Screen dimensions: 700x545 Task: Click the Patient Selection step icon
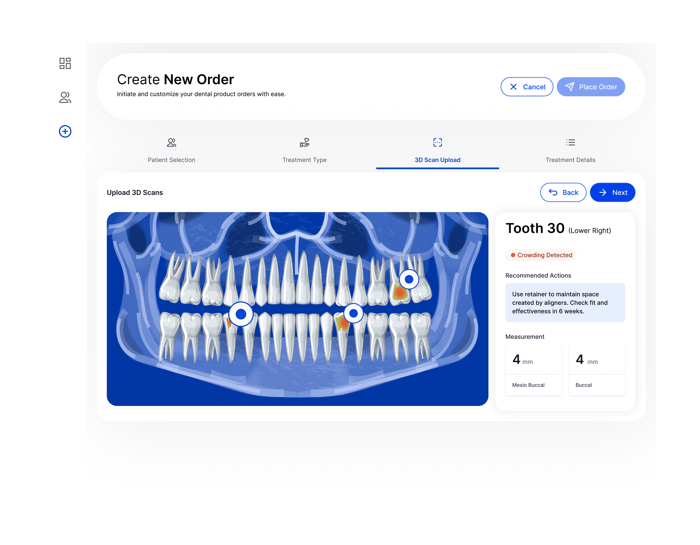(172, 142)
